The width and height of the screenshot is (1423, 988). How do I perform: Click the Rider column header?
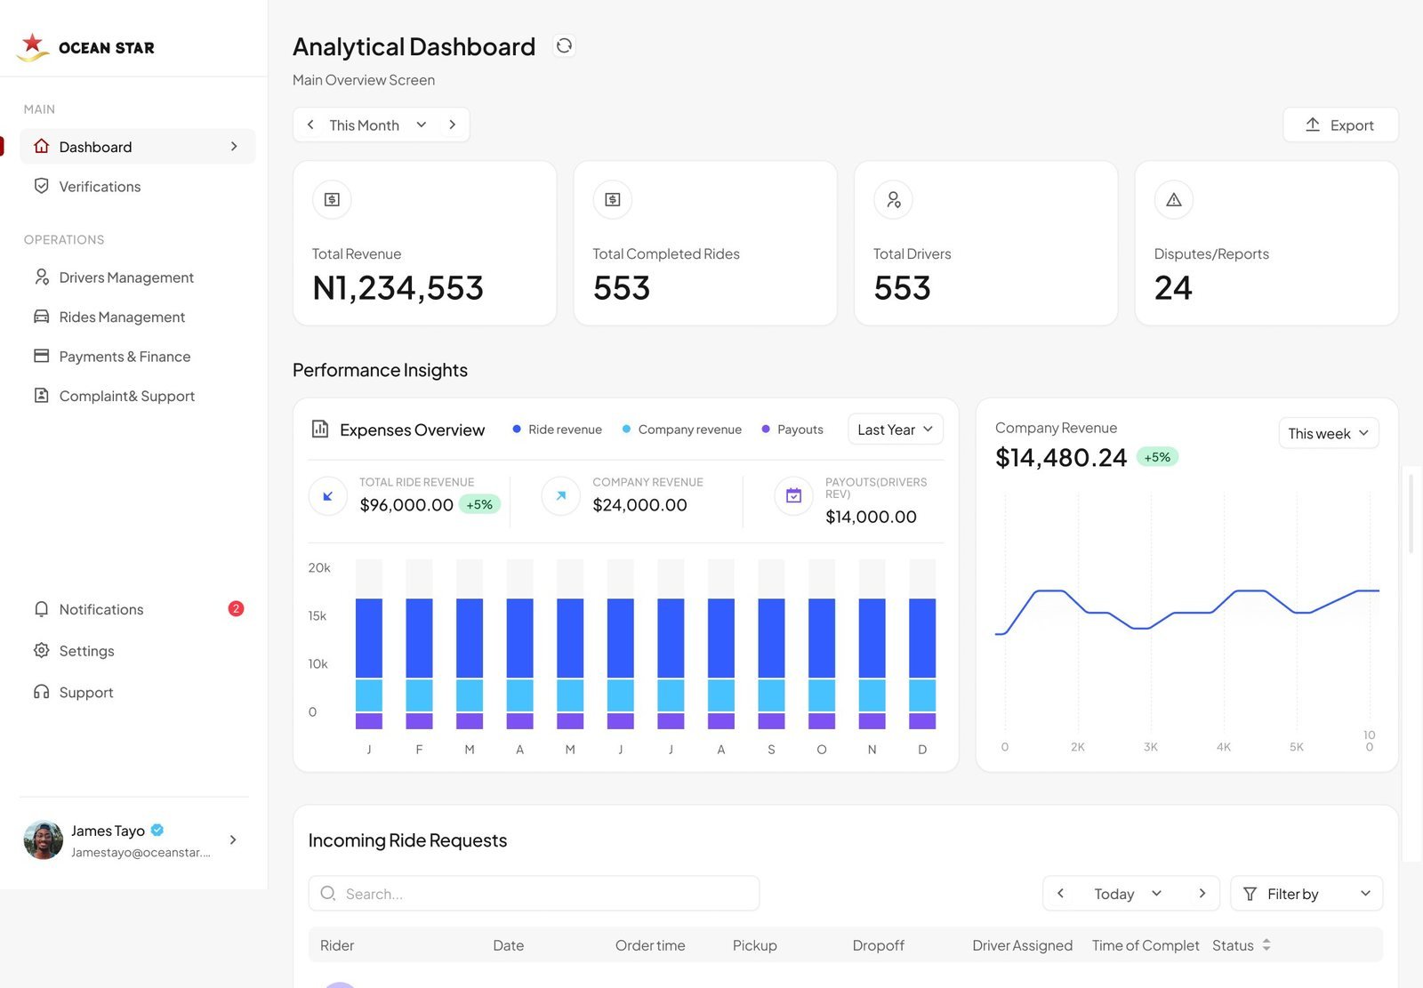337,944
